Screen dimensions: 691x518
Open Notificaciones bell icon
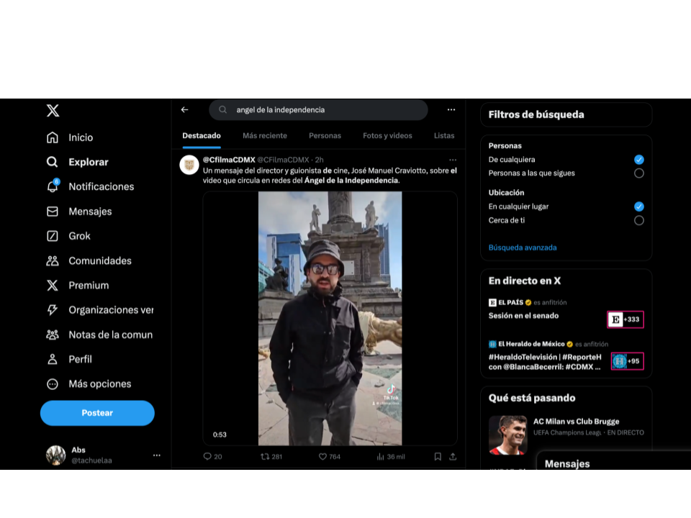click(x=53, y=186)
